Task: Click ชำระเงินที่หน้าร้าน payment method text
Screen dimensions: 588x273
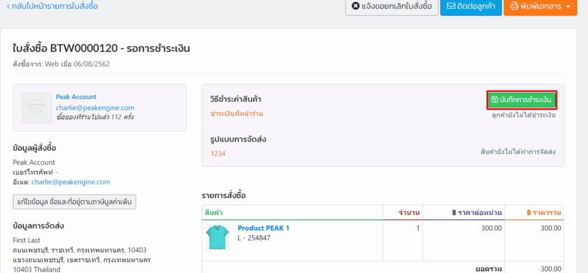Action: 237,114
